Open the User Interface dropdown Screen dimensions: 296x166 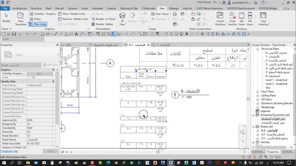(264, 19)
